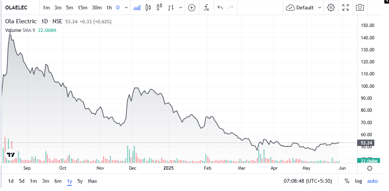The image size is (389, 191).
Task: Switch to the 6m date range
Action: tap(58, 181)
